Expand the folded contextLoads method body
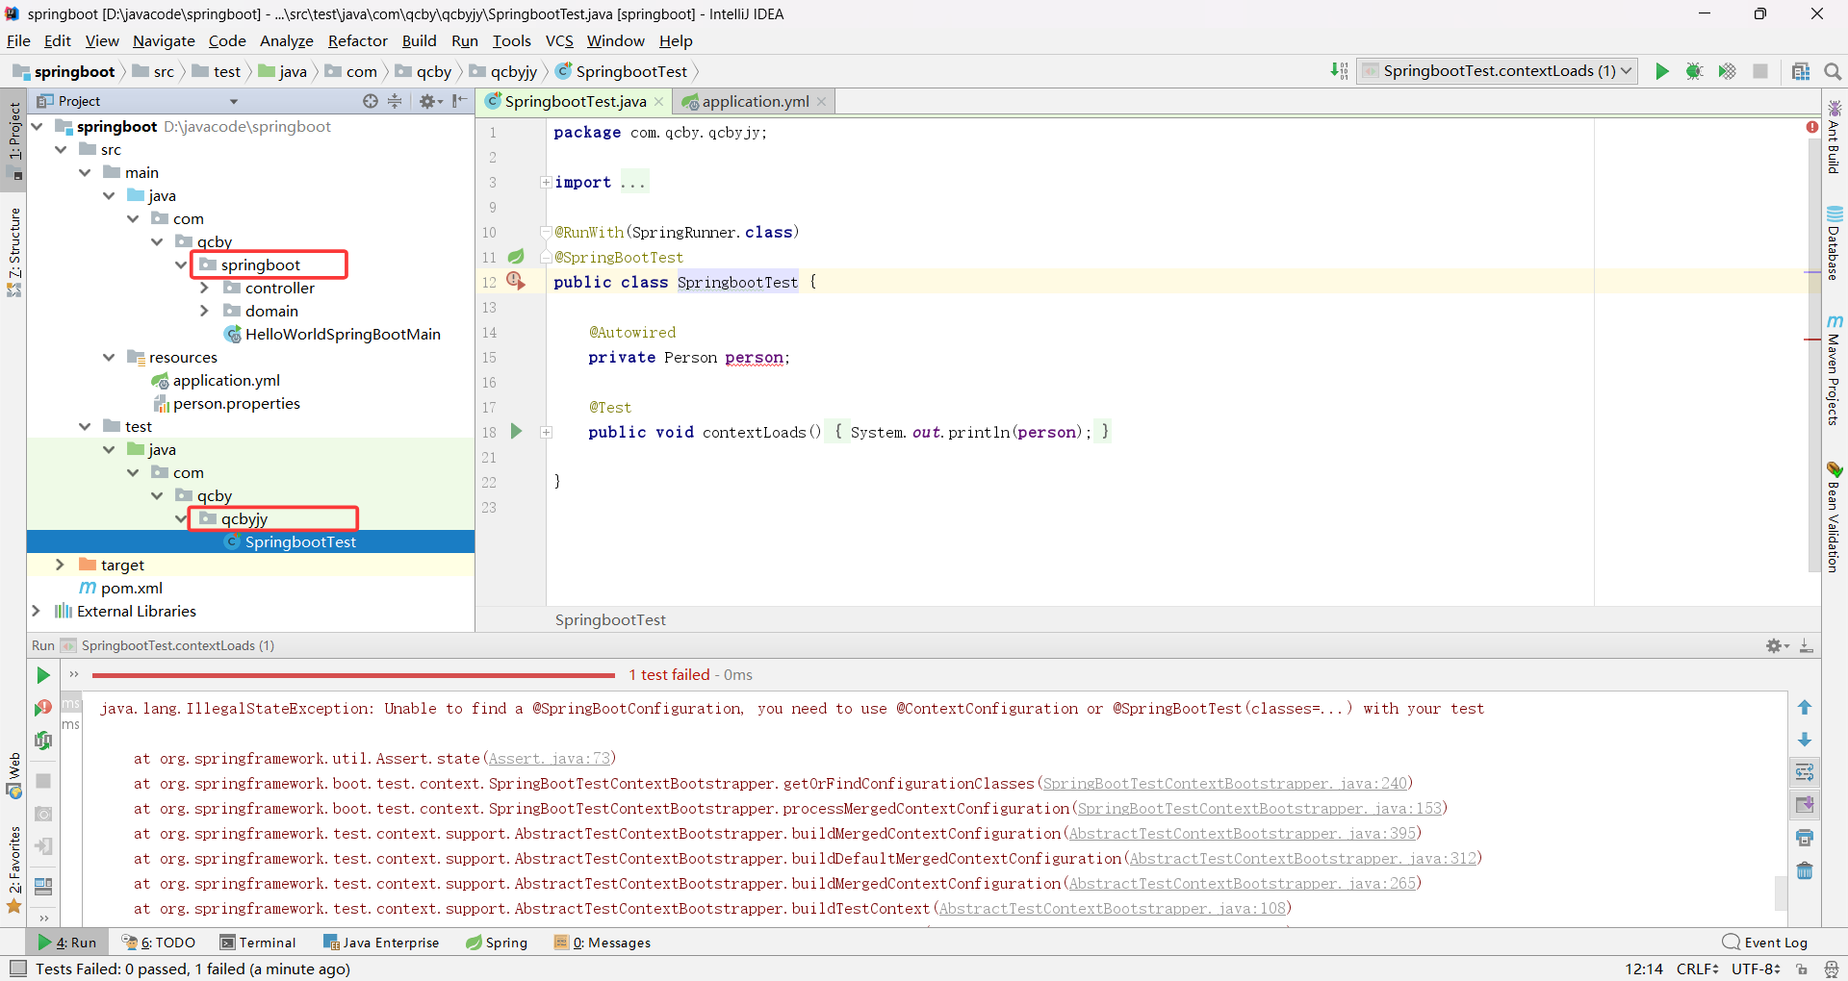This screenshot has height=981, width=1848. coord(546,432)
